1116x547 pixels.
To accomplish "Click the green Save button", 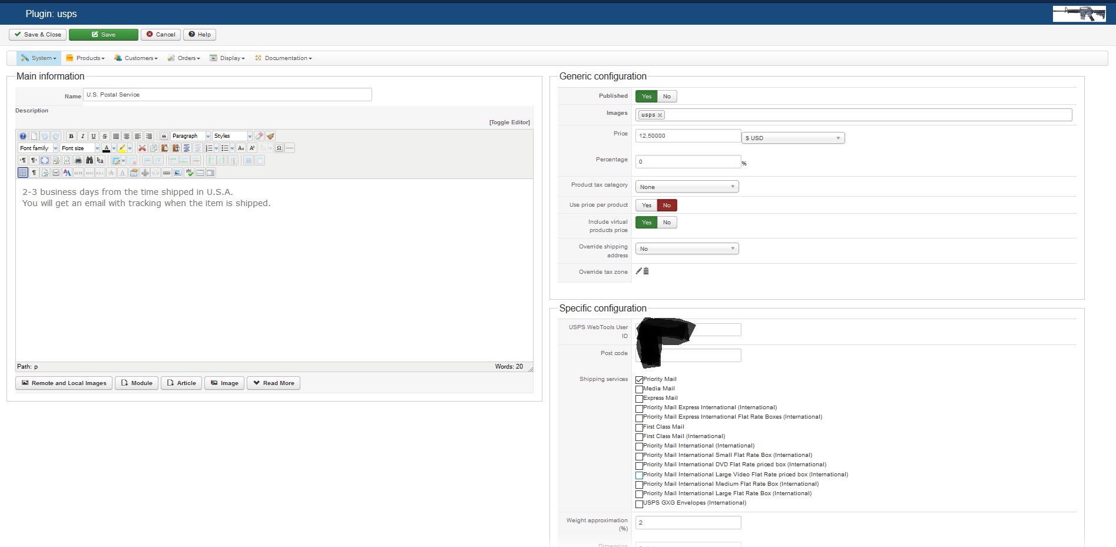I will pyautogui.click(x=104, y=35).
